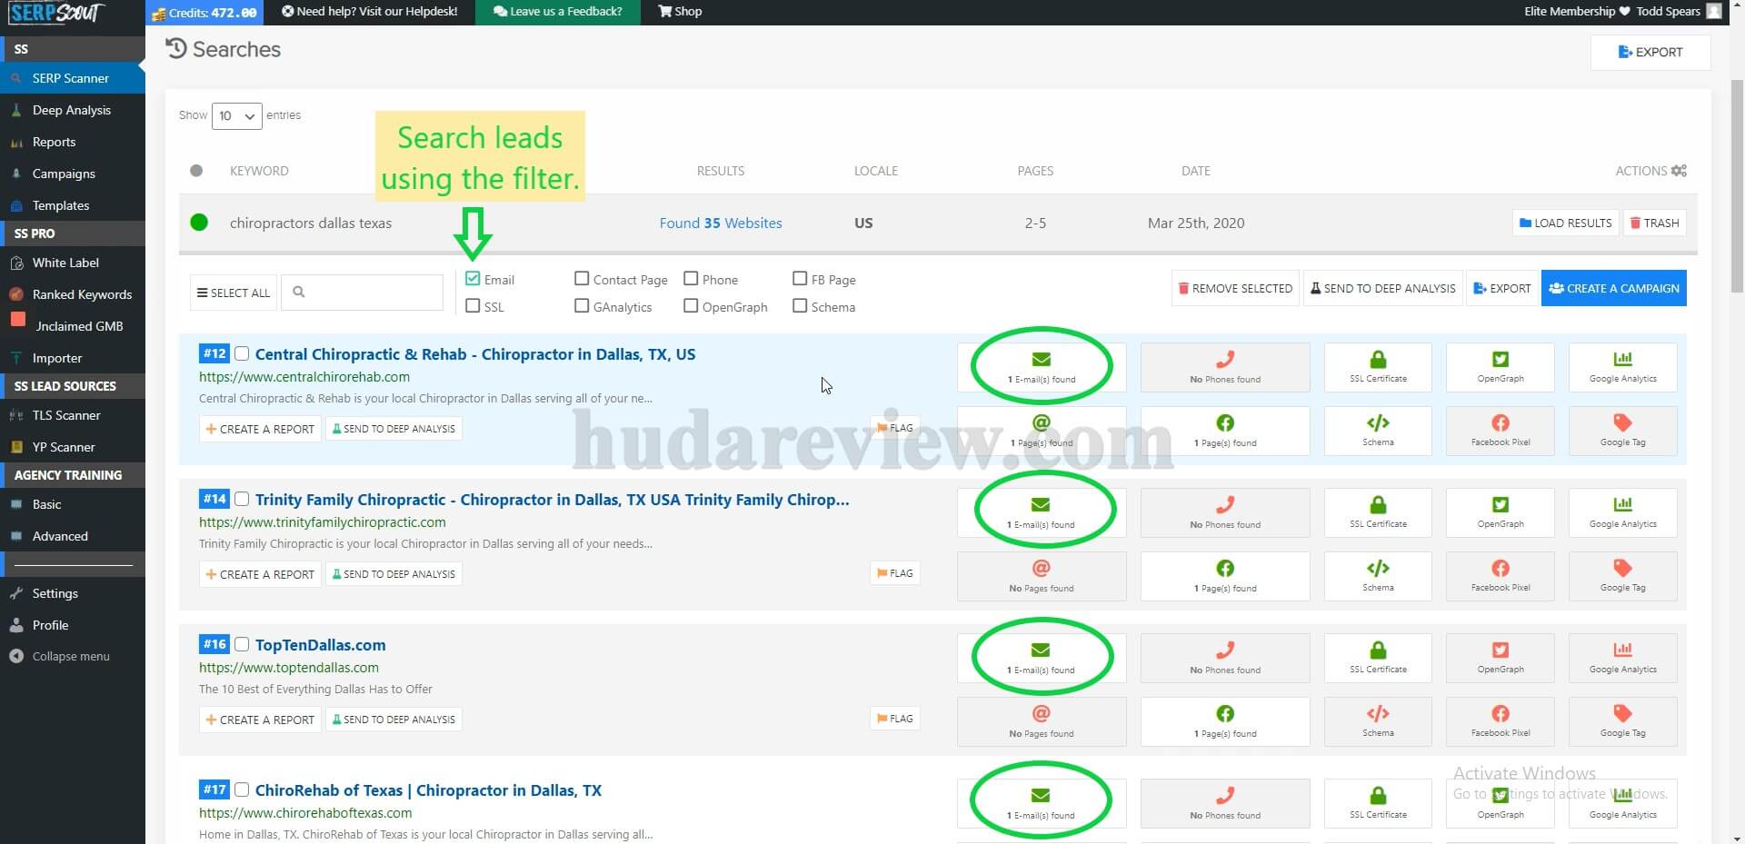Select the TopTenDallas.com row checkbox
Image resolution: width=1745 pixels, height=844 pixels.
pyautogui.click(x=241, y=643)
